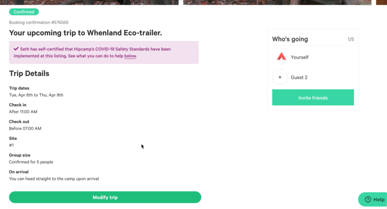Click the red tent avatar icon beside Yourself

(x=281, y=57)
